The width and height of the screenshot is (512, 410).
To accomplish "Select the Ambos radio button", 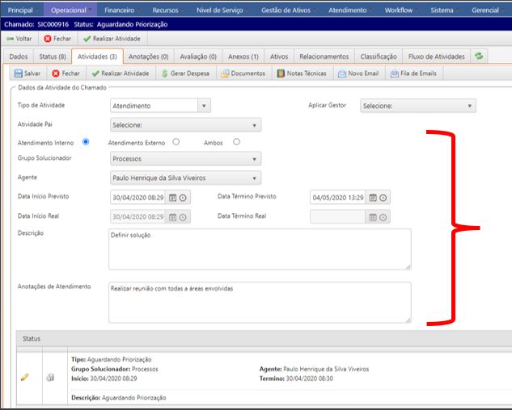I will click(236, 142).
